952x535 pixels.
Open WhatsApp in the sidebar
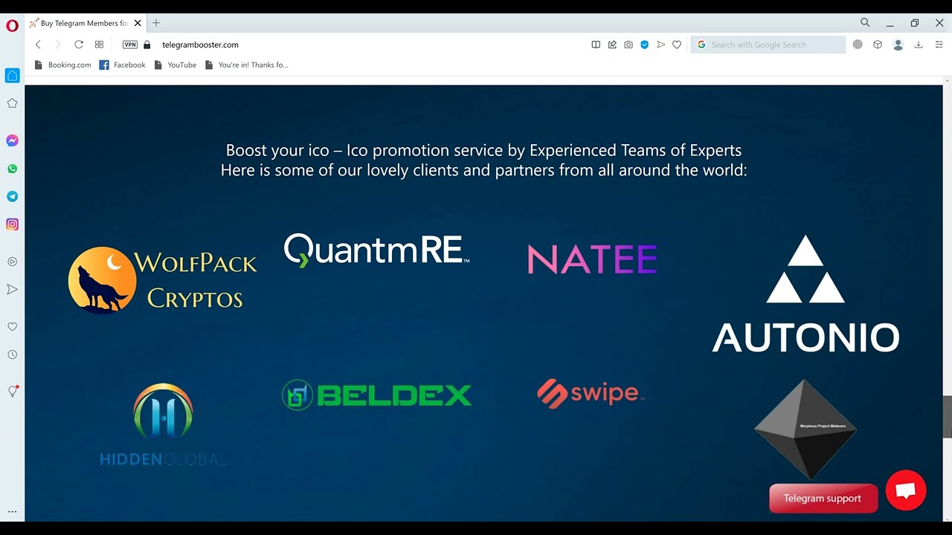pos(12,169)
